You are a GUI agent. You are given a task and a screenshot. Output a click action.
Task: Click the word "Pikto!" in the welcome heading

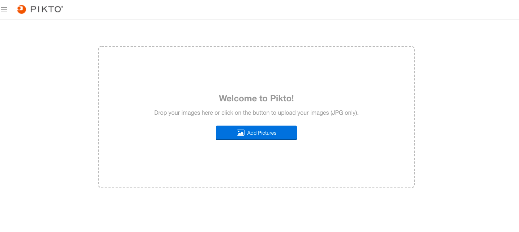coord(282,98)
